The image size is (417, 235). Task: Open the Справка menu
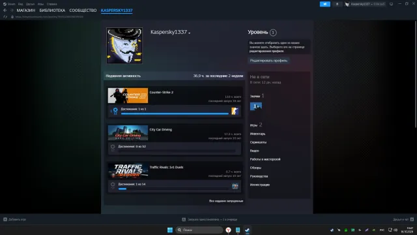[x=51, y=4]
